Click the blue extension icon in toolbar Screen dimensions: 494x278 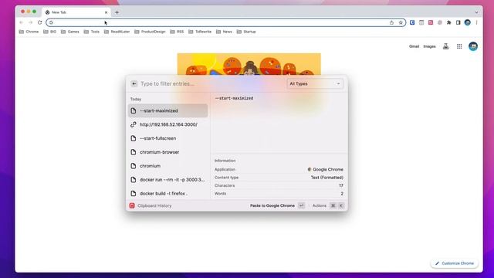[x=412, y=22]
